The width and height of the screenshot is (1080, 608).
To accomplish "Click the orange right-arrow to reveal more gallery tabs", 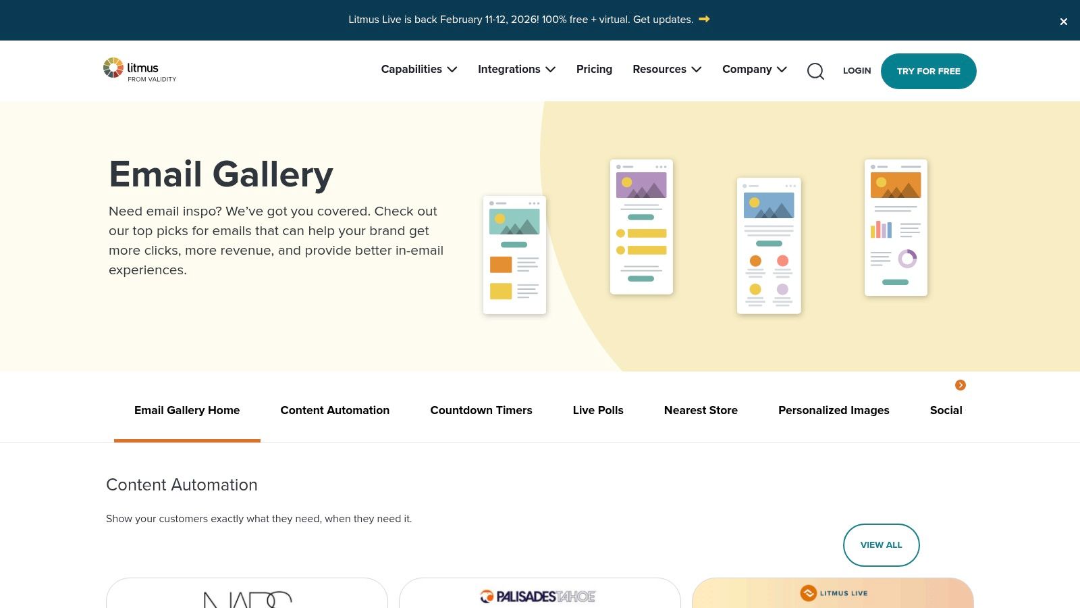I will 960,384.
